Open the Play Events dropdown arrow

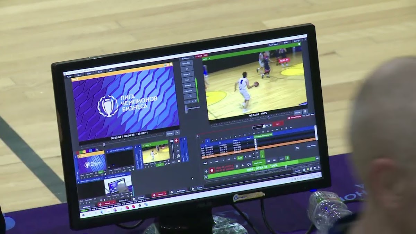tap(265, 162)
